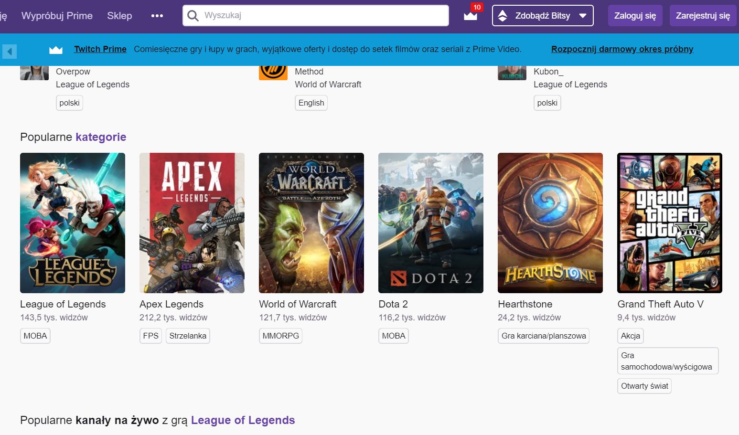Open the World of Warcraft cover art
This screenshot has width=739, height=435.
(x=311, y=223)
